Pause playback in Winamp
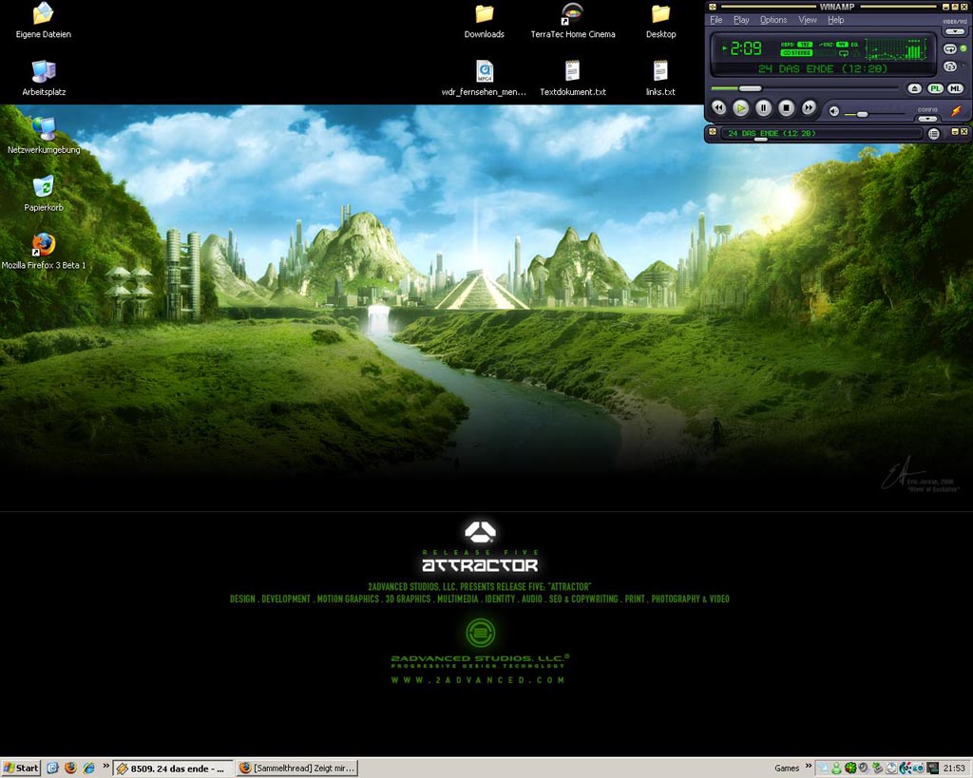 (x=763, y=108)
